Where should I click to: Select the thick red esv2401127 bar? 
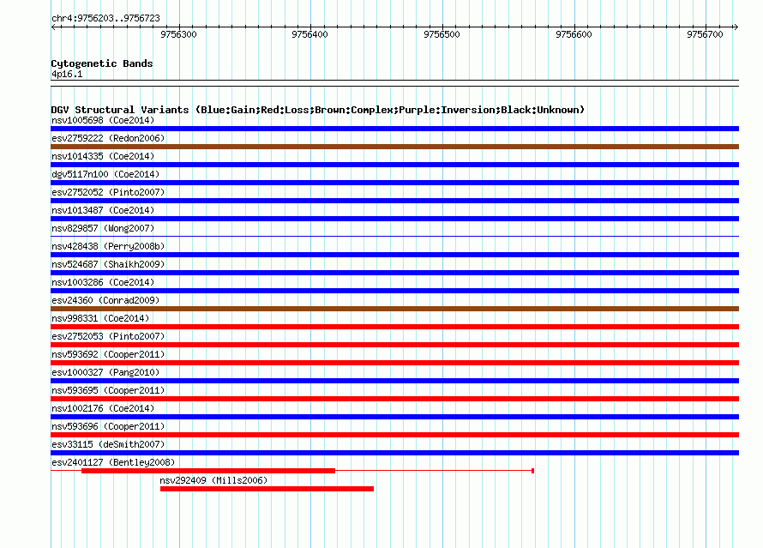coord(208,471)
